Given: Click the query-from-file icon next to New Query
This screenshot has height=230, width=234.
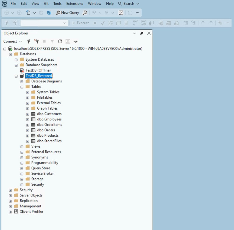Looking at the screenshot, I should point(85,13).
